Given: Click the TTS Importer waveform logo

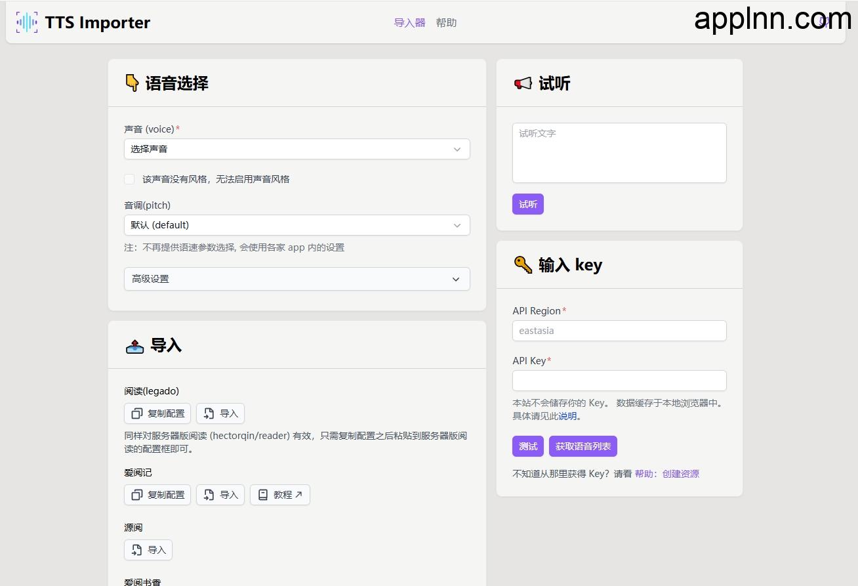Looking at the screenshot, I should pyautogui.click(x=27, y=22).
